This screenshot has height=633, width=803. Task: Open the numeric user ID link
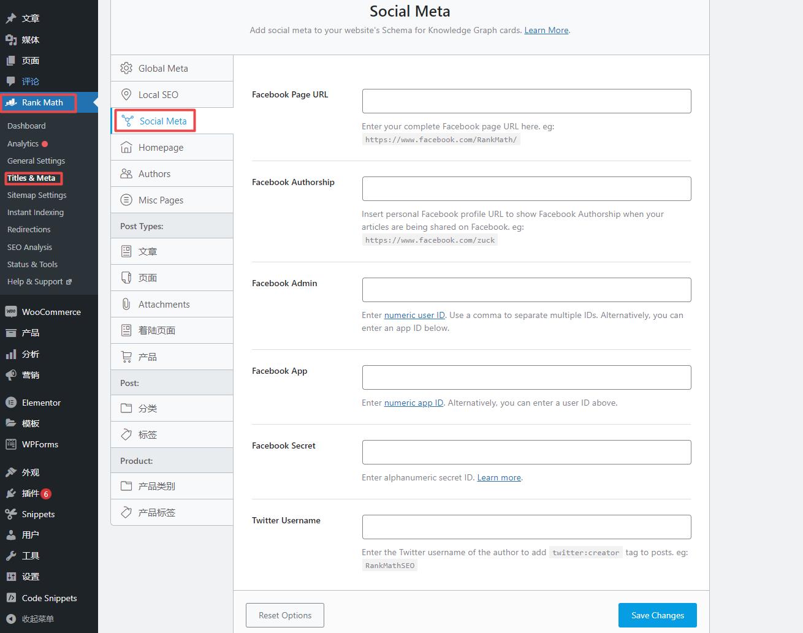pyautogui.click(x=414, y=315)
